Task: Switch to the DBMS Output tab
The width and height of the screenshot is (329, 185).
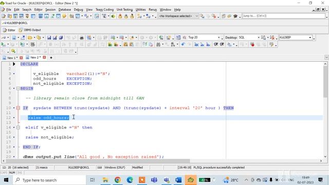Action: click(30, 30)
